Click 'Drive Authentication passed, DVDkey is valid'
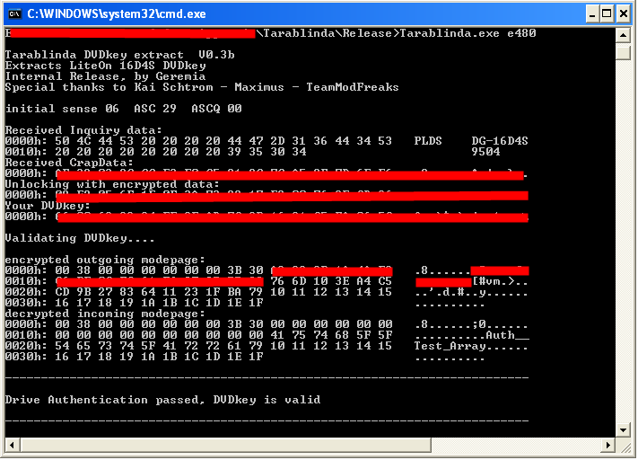 tap(162, 400)
